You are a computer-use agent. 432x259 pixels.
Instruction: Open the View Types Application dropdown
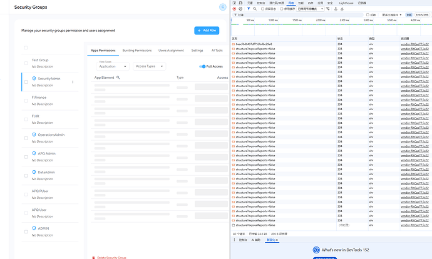click(113, 66)
